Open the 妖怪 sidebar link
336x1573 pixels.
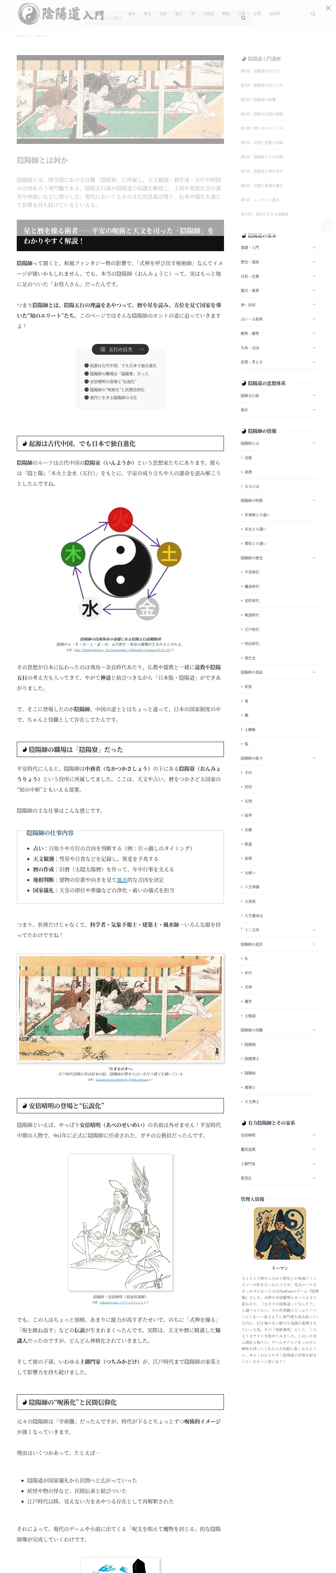coord(248,686)
